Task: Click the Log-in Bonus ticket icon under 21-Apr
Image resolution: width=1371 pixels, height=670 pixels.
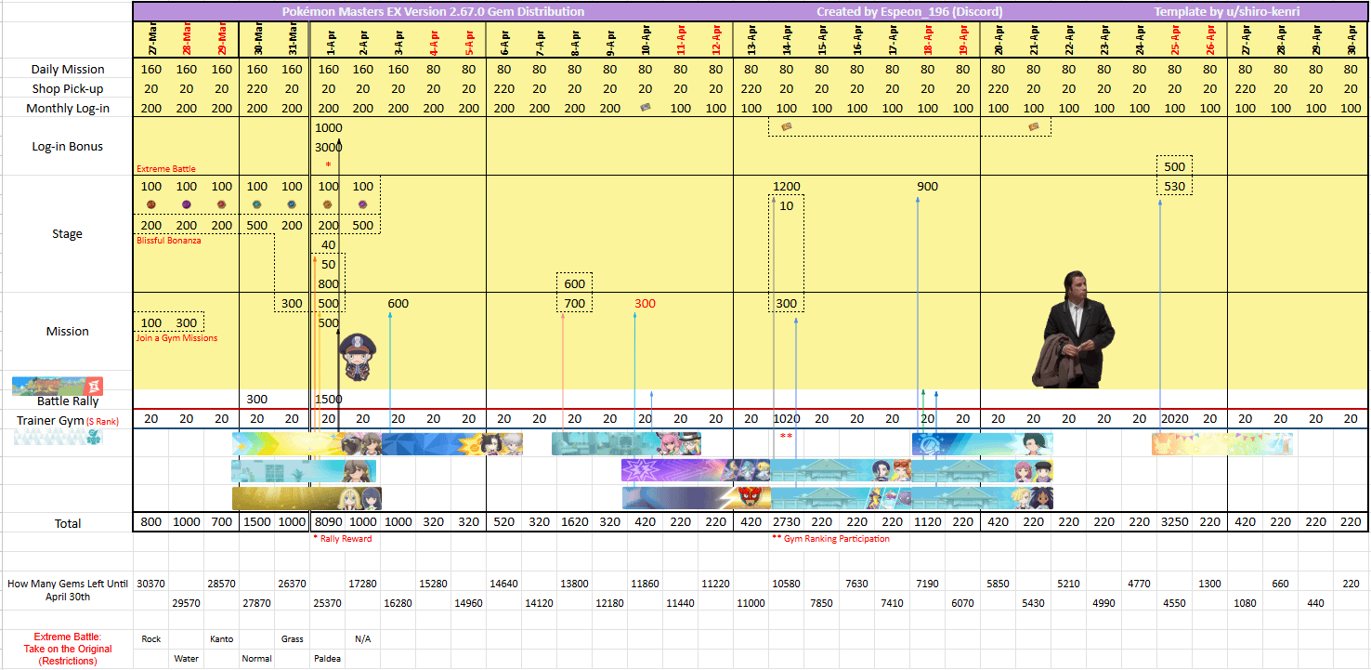Action: (1033, 127)
